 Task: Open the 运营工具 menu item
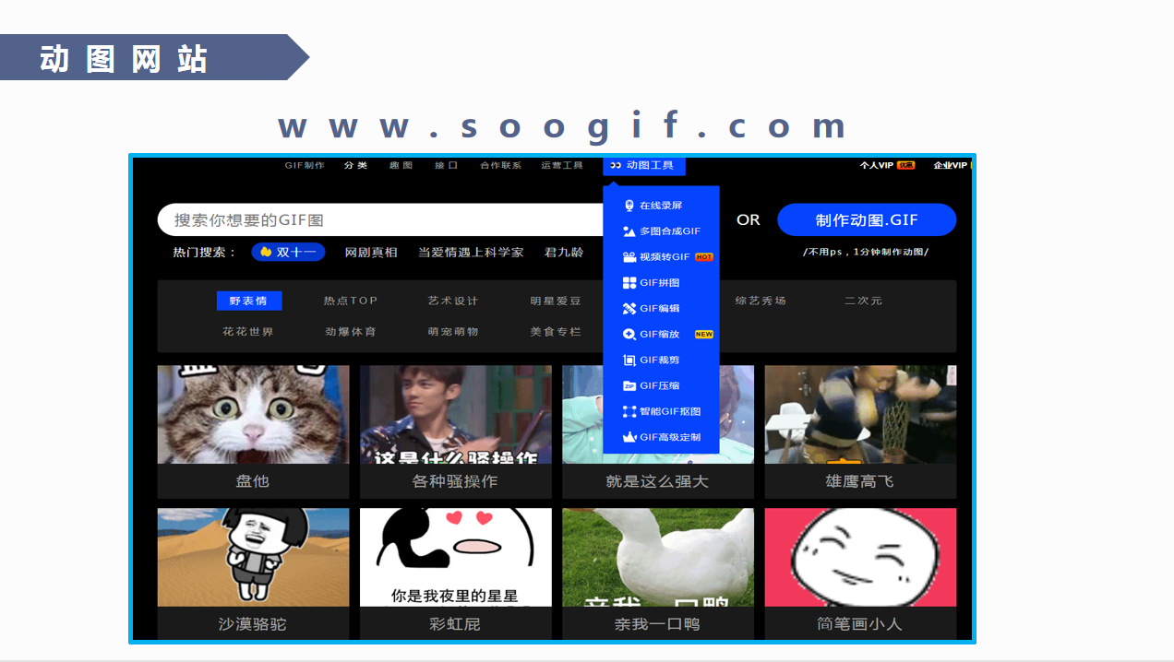coord(562,165)
